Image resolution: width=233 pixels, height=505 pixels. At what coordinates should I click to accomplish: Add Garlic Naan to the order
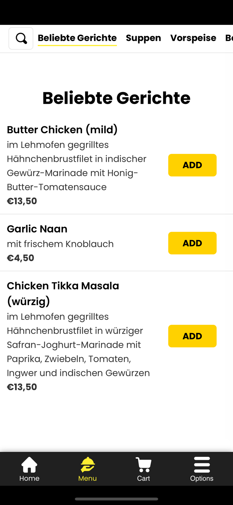tap(192, 243)
